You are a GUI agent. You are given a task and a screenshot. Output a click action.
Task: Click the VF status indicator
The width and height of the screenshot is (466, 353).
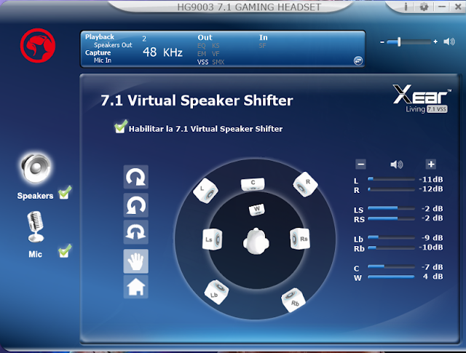[216, 54]
